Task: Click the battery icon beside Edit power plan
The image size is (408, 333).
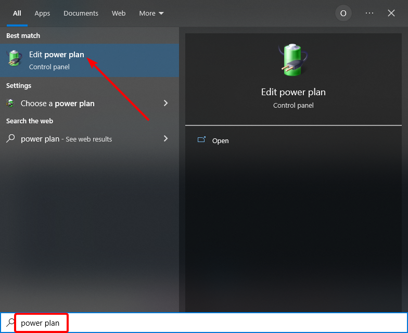Action: pyautogui.click(x=15, y=58)
